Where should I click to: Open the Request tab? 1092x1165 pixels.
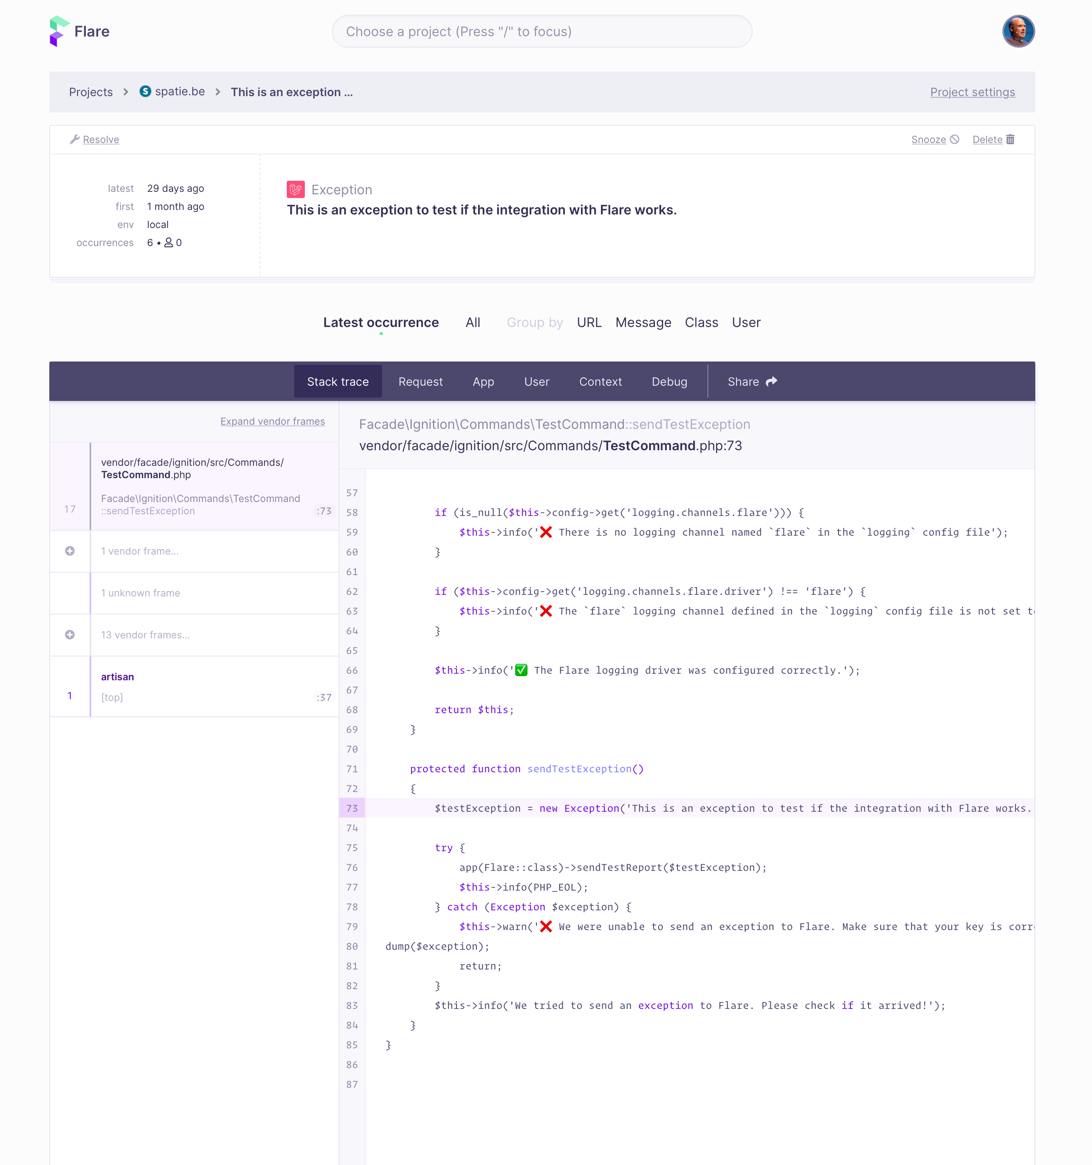pos(420,382)
